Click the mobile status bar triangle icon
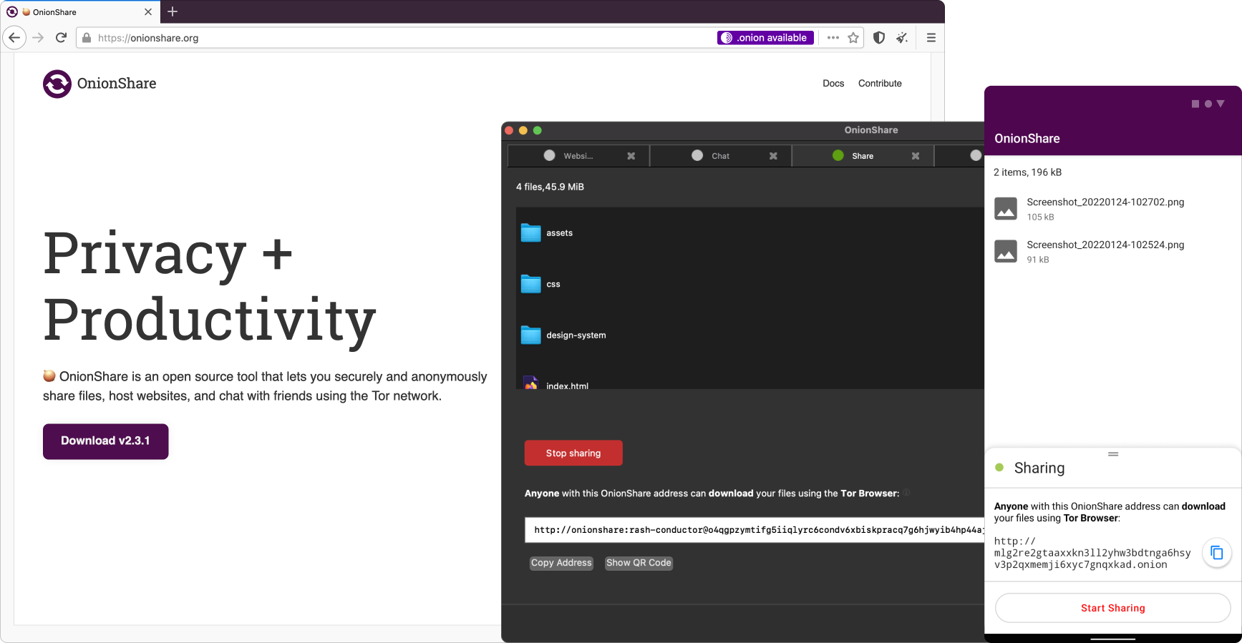Screen dimensions: 1242x643 coord(1221,104)
